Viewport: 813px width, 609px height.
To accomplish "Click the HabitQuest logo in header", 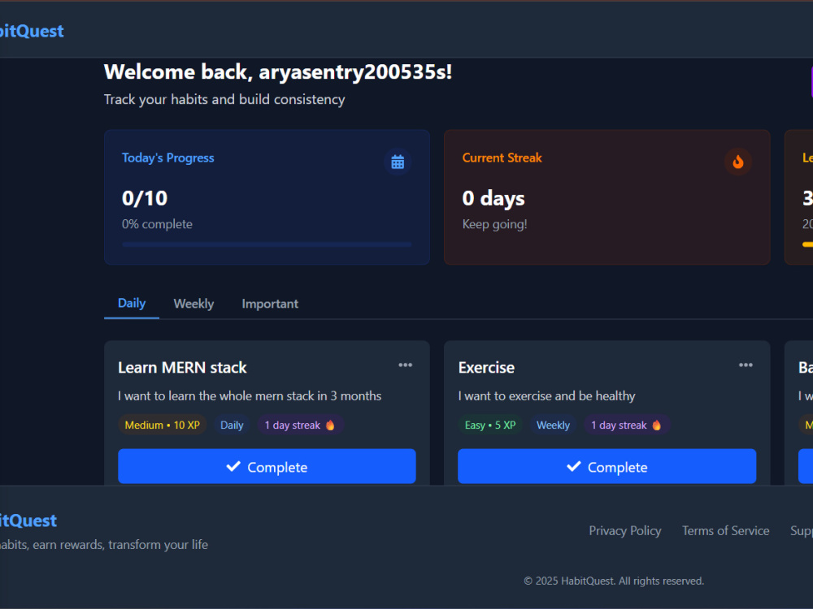I will tap(32, 31).
